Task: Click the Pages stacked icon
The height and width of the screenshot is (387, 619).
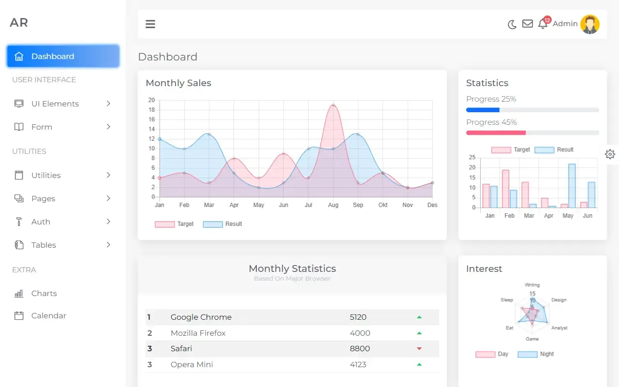Action: 19,198
